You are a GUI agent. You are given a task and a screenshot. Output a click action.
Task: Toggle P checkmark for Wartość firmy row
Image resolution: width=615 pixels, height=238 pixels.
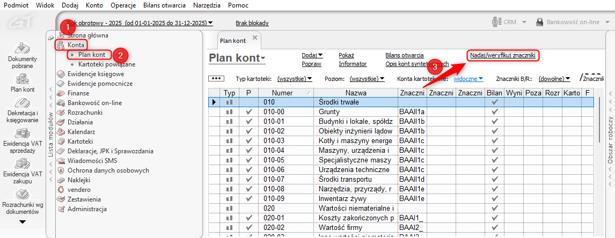pos(248,227)
